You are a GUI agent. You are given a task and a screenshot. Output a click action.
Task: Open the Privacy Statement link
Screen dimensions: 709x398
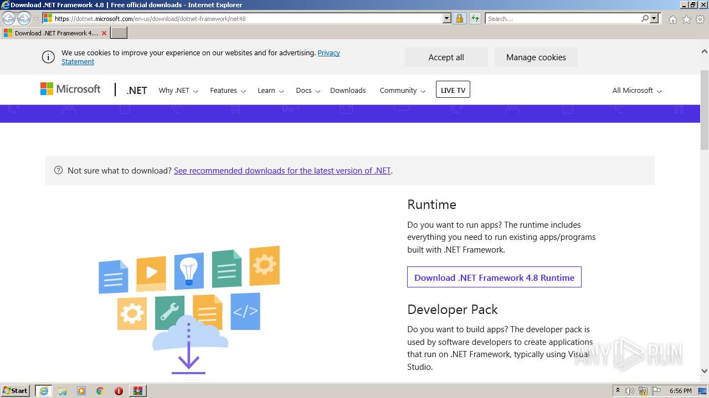[x=329, y=53]
